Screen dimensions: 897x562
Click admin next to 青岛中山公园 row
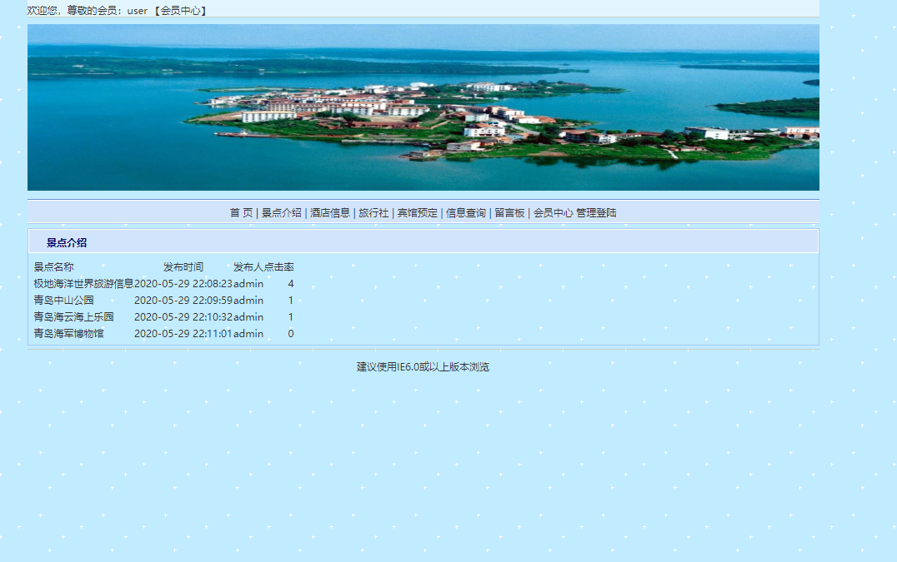point(250,300)
